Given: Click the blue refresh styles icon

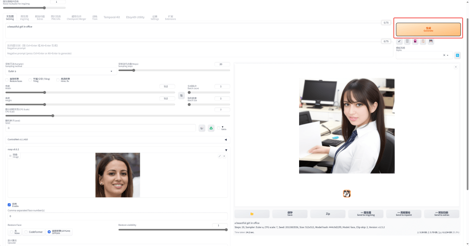Looking at the screenshot, I should point(457,55).
